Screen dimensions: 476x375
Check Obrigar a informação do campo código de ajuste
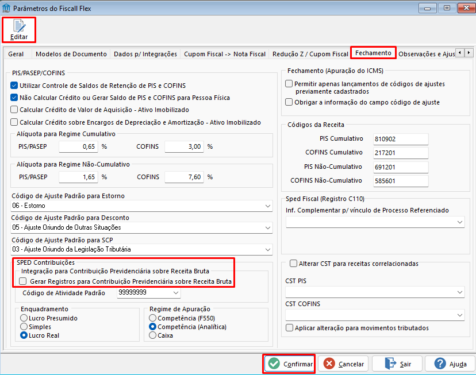tap(289, 102)
